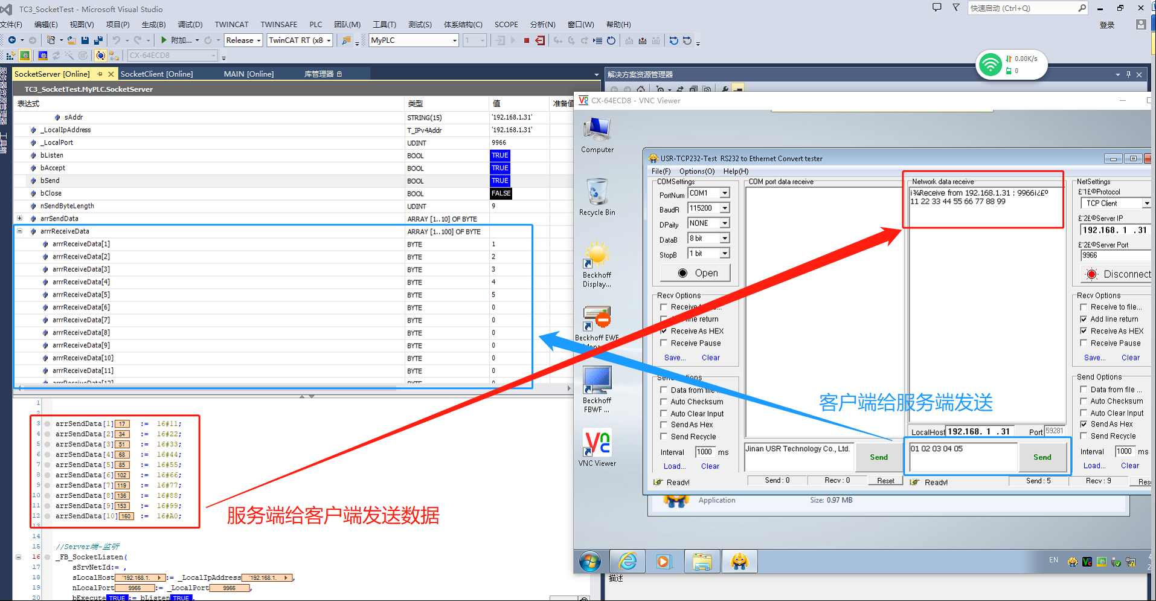The image size is (1156, 601).
Task: Click the Activate Configuration icon
Action: [11, 56]
